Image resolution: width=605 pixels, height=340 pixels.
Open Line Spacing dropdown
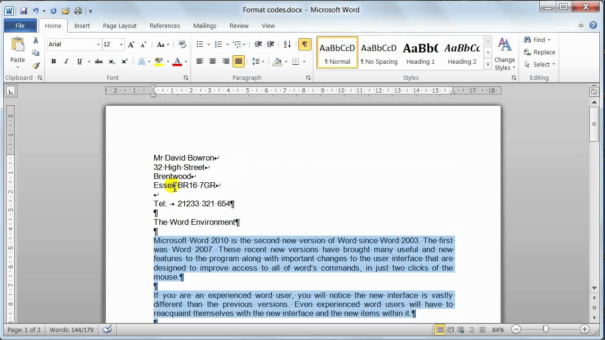point(258,61)
